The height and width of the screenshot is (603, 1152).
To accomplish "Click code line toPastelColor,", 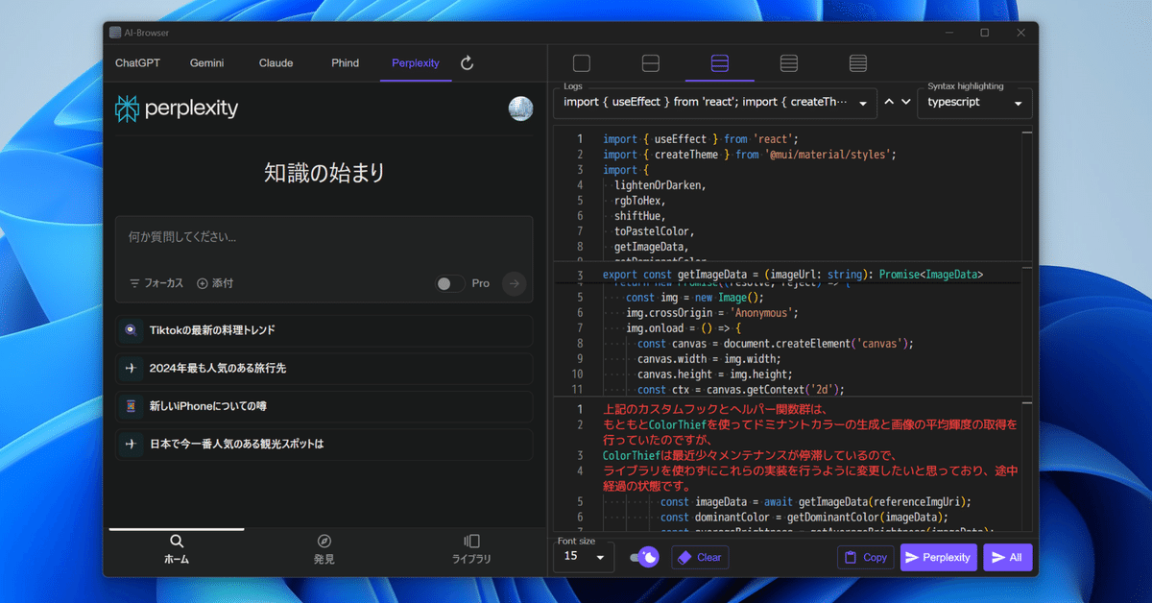I will point(655,231).
